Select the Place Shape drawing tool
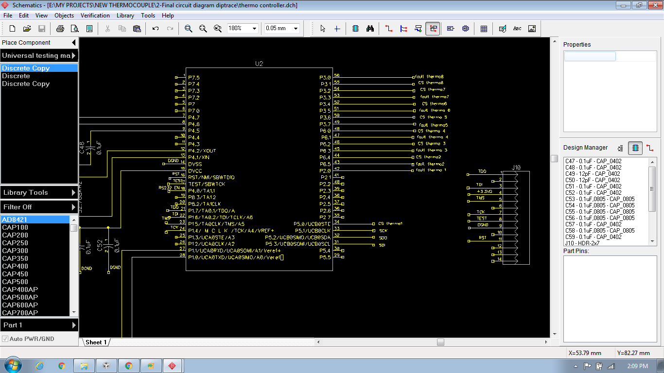 coord(503,29)
